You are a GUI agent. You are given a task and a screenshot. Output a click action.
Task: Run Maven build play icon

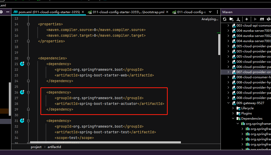(255, 19)
